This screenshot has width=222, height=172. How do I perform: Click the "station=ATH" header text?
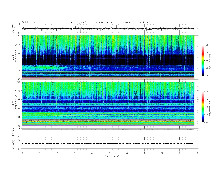point(104,22)
